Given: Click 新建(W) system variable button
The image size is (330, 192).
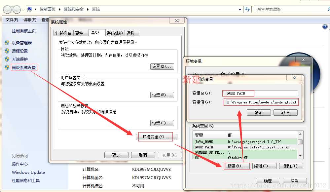Looking at the screenshot, I should 237,166.
